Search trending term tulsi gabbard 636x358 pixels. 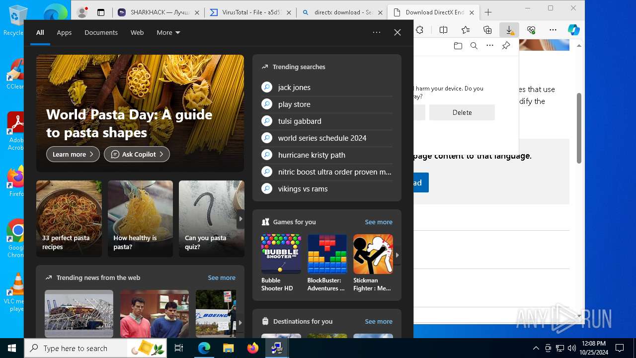point(327,121)
